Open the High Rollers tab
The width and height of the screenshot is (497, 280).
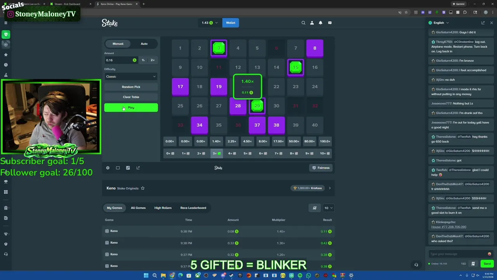(x=163, y=208)
